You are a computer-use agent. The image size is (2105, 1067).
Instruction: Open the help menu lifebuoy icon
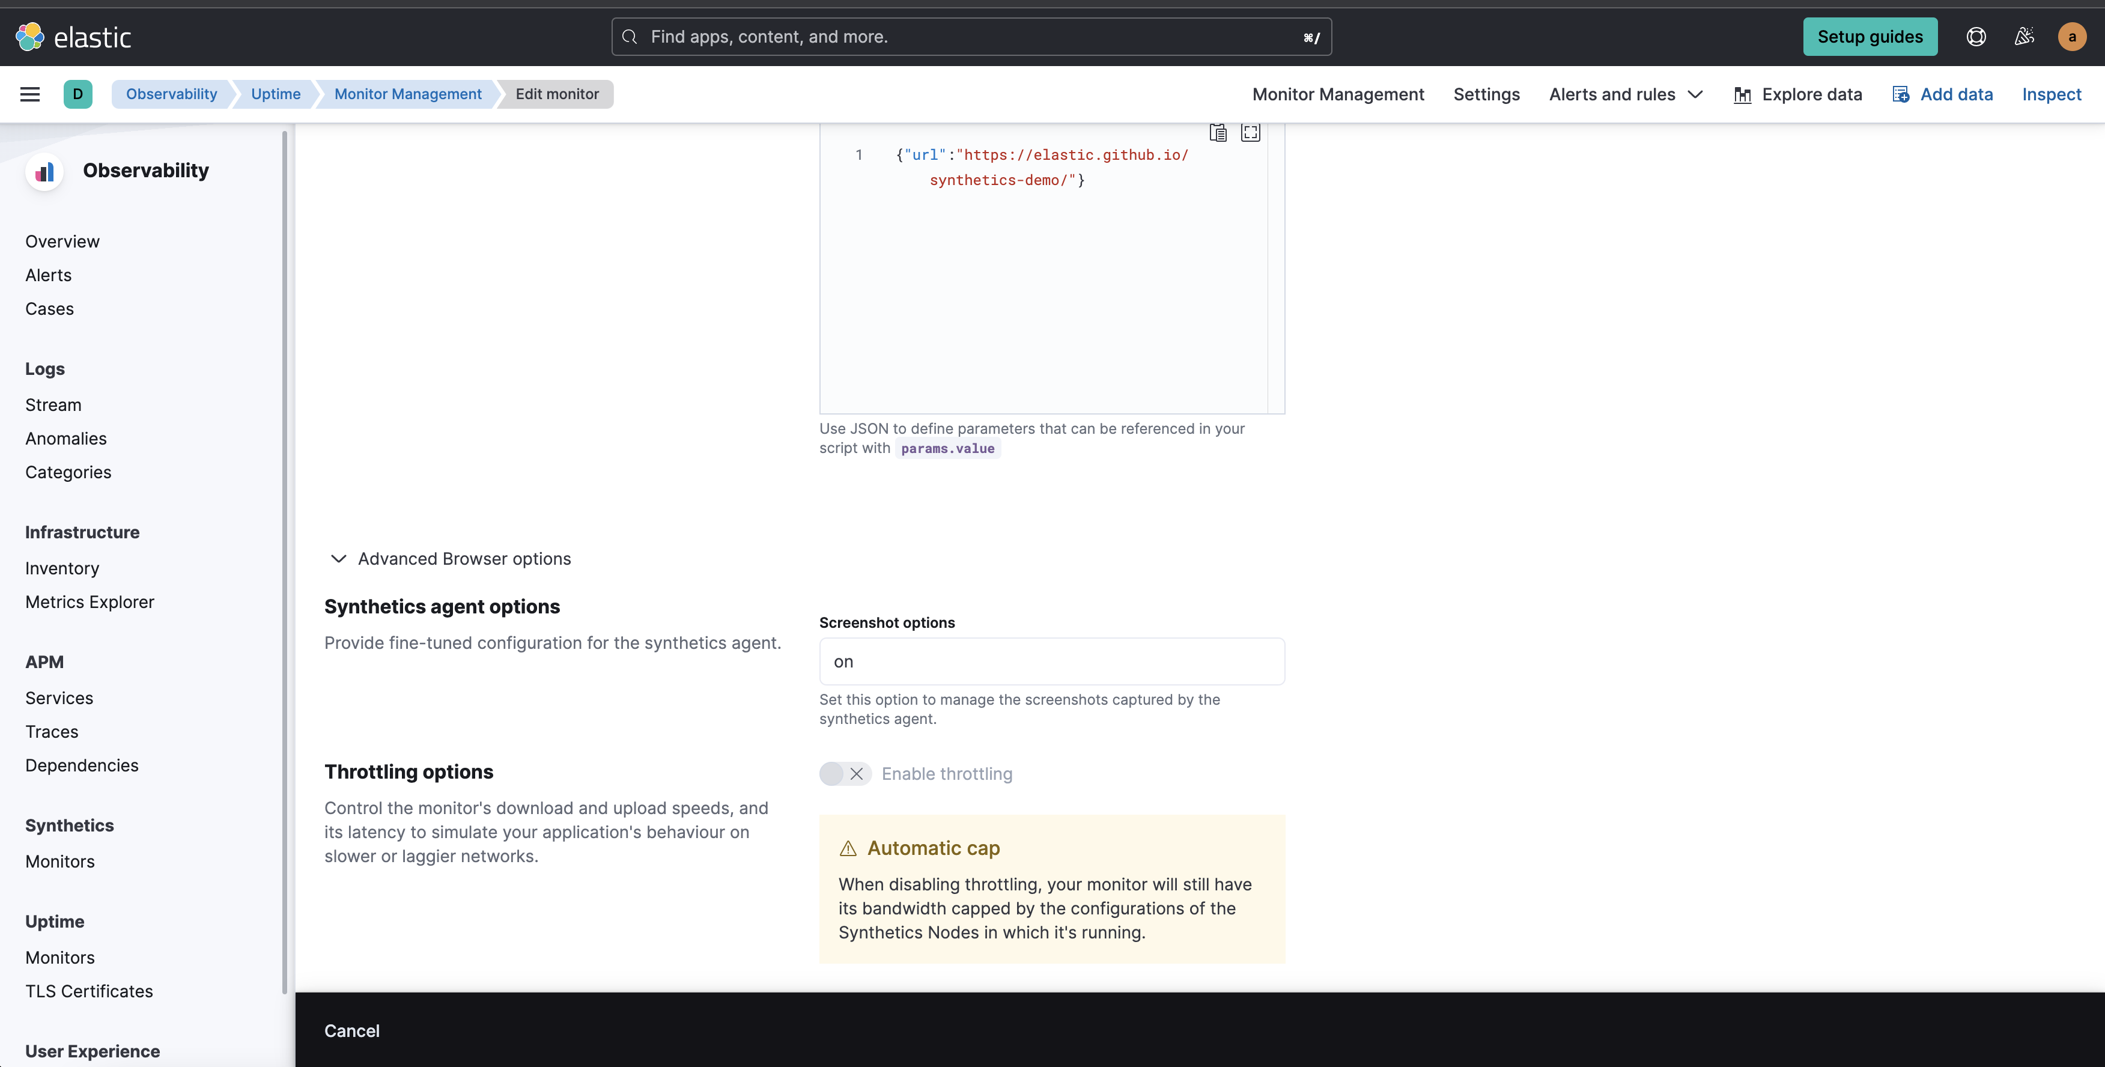coord(1976,37)
